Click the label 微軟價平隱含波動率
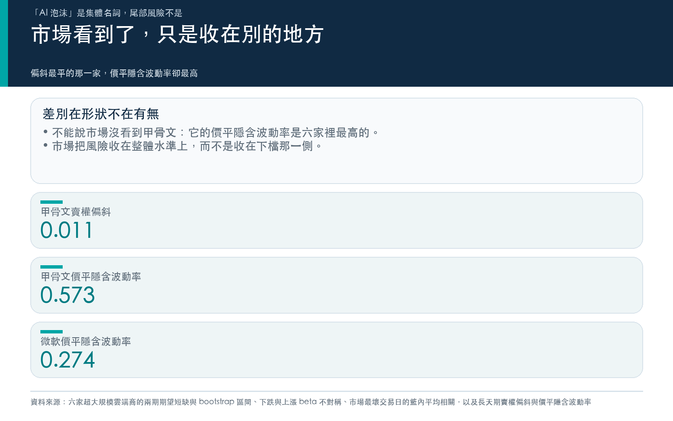 click(x=86, y=341)
